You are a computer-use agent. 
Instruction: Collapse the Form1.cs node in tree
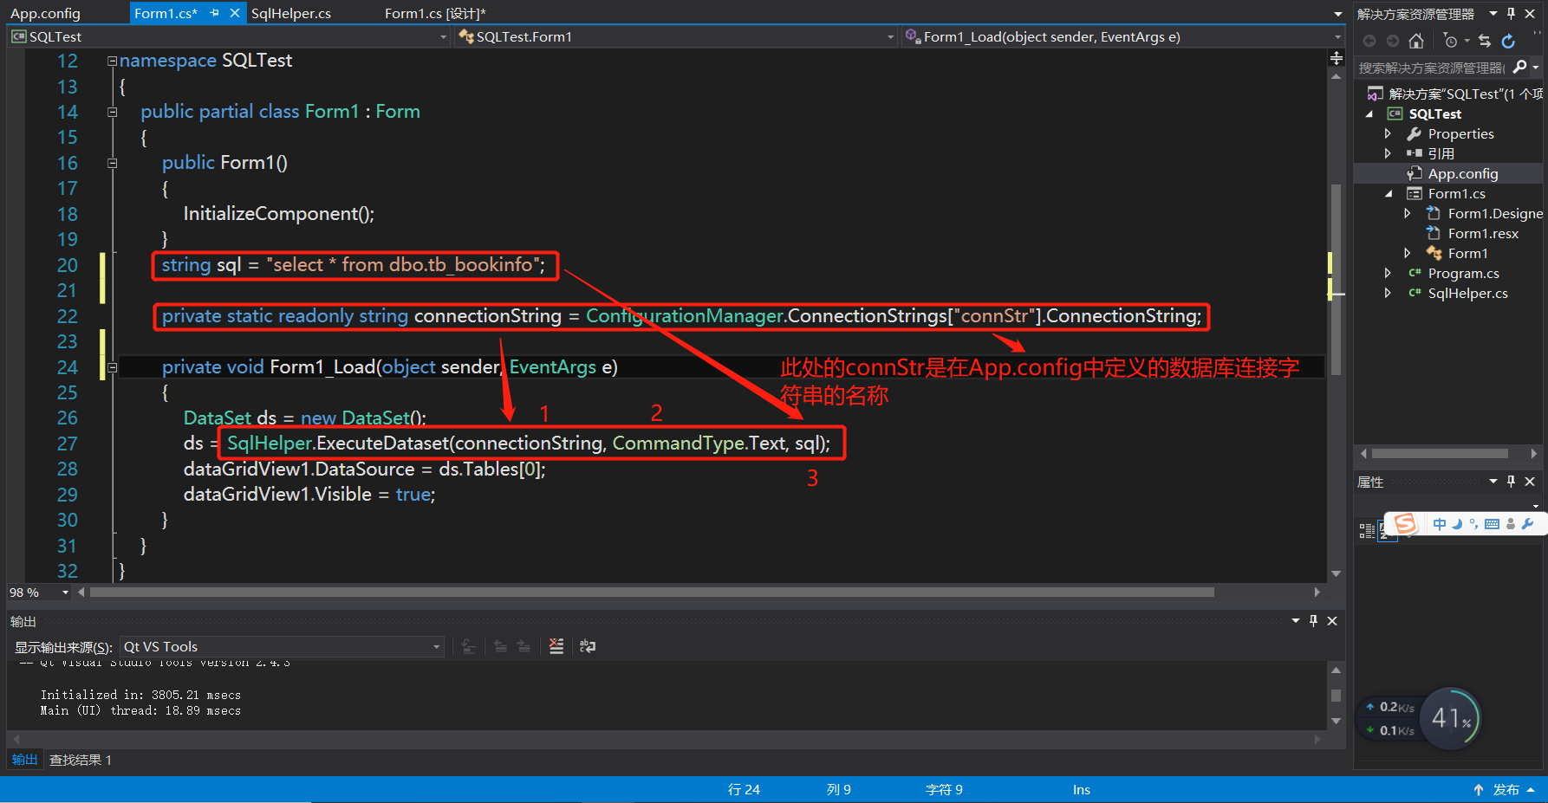click(x=1389, y=193)
